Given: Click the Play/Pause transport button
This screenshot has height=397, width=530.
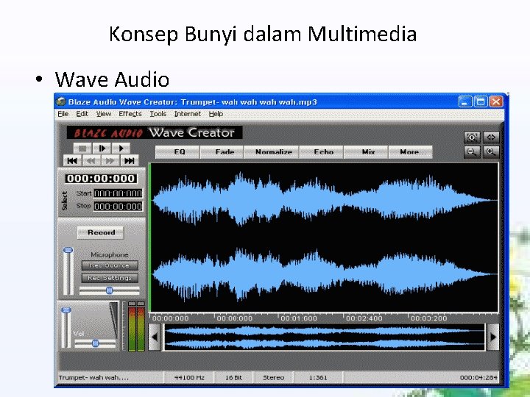Looking at the screenshot, I should pos(102,149).
